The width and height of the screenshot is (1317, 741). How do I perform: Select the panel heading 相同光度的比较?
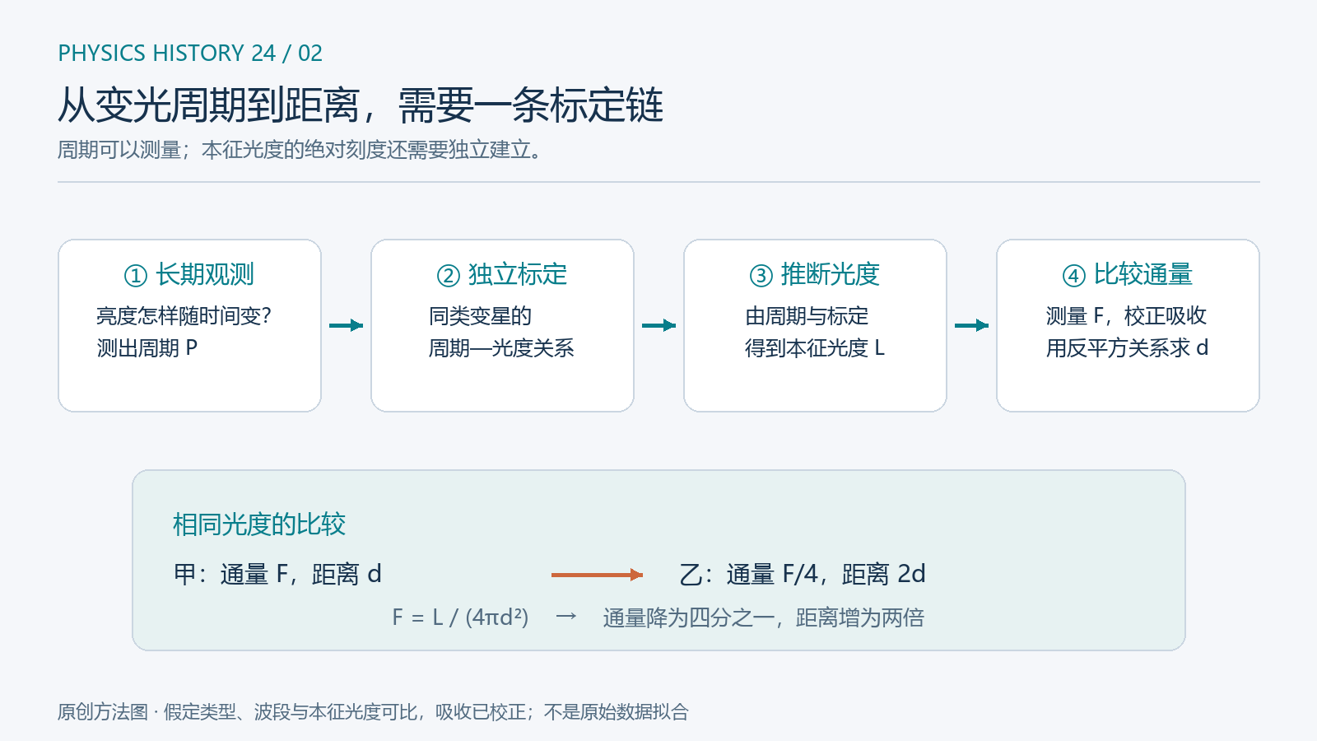pos(259,524)
